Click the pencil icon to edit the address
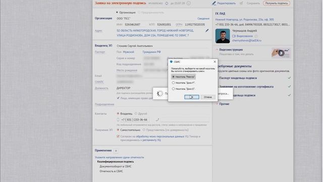The image size is (323, 182). coord(207,30)
